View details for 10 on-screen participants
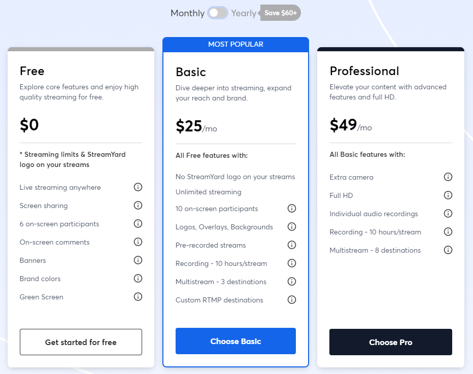The height and width of the screenshot is (374, 473). click(292, 208)
